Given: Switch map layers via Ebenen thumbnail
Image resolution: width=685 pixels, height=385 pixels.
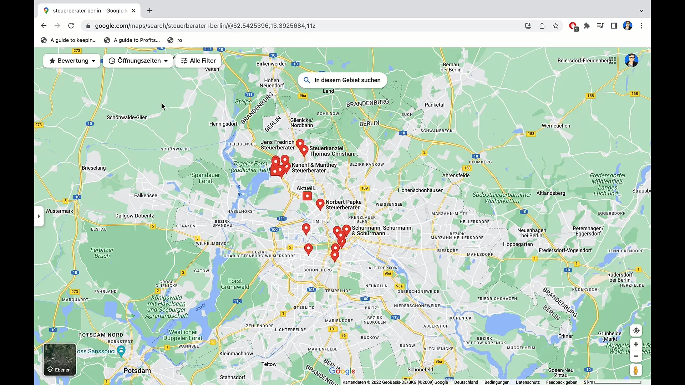Looking at the screenshot, I should click(60, 359).
